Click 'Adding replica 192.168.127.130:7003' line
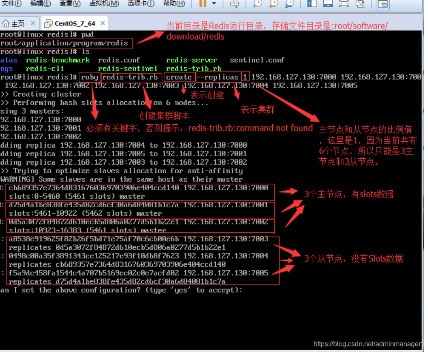 [x=124, y=162]
